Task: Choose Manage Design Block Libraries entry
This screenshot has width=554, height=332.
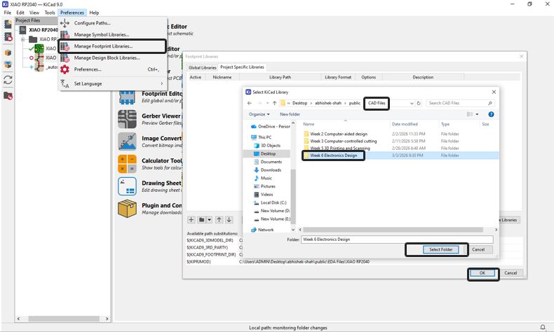Action: pyautogui.click(x=112, y=58)
